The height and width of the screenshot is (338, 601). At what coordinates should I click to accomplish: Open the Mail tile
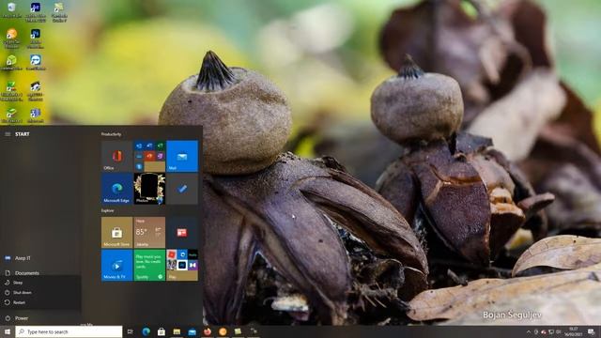(182, 156)
